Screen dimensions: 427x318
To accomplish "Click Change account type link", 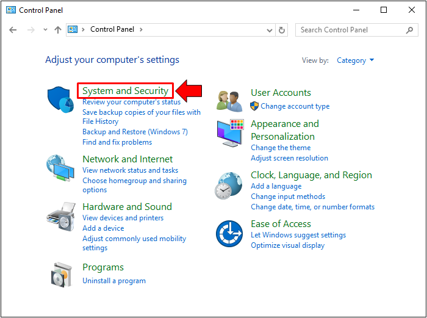I will 295,106.
